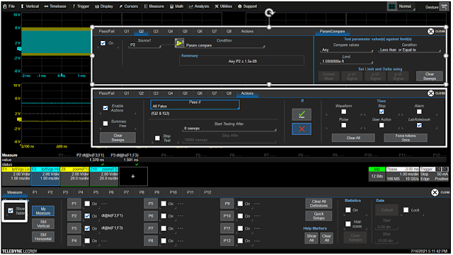This screenshot has height=255, width=453.
Task: Open the Timebase menu
Action: click(x=55, y=6)
